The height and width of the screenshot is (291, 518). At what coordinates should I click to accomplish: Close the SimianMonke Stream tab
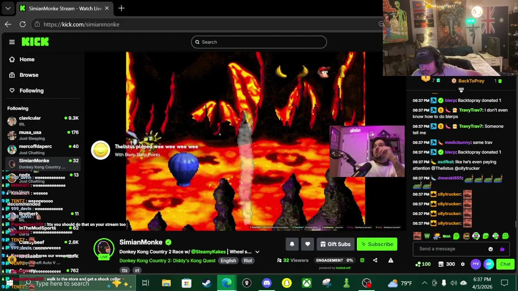click(x=107, y=8)
